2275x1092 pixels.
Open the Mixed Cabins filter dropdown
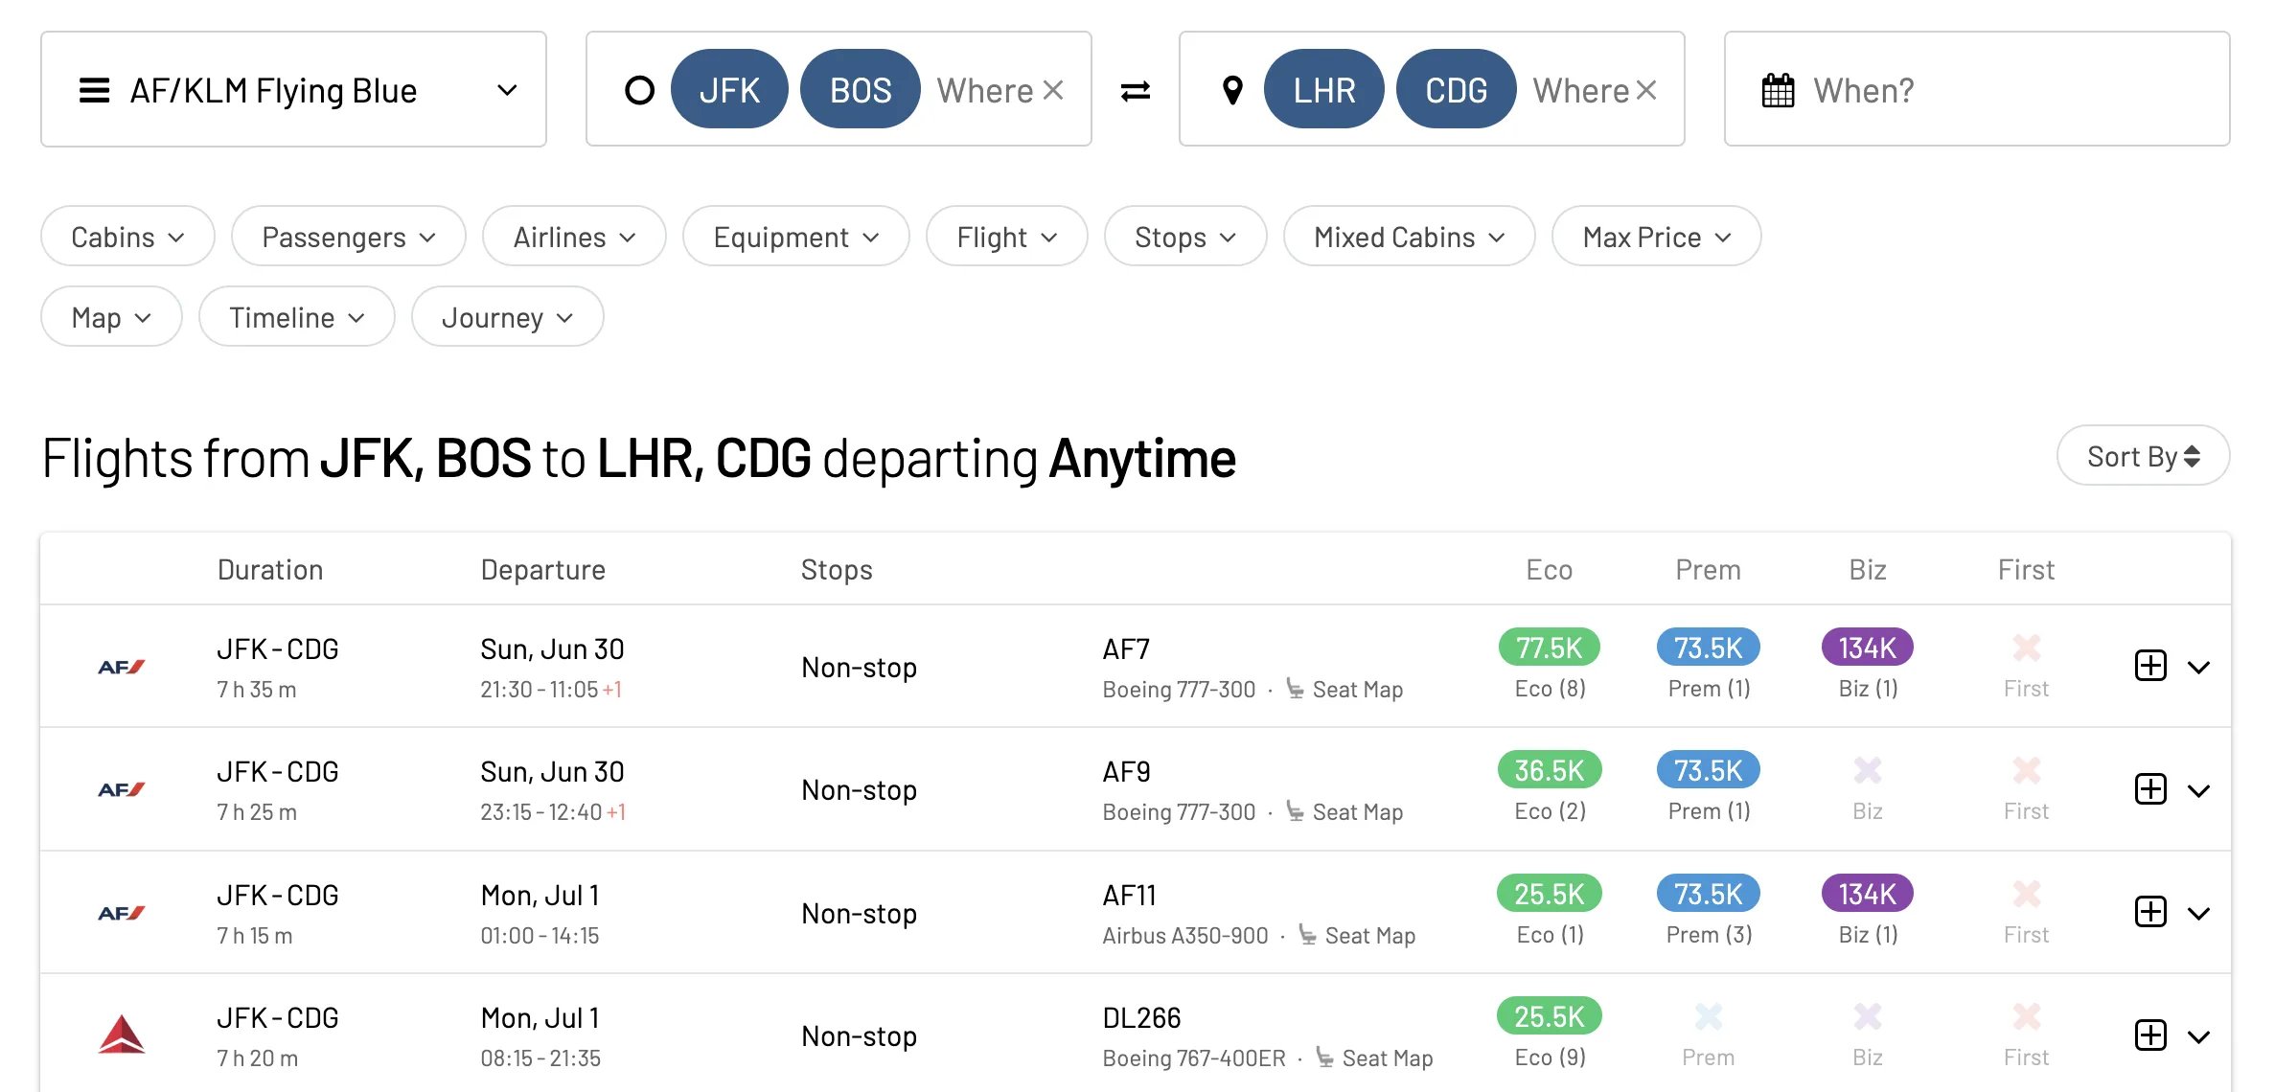coord(1410,237)
